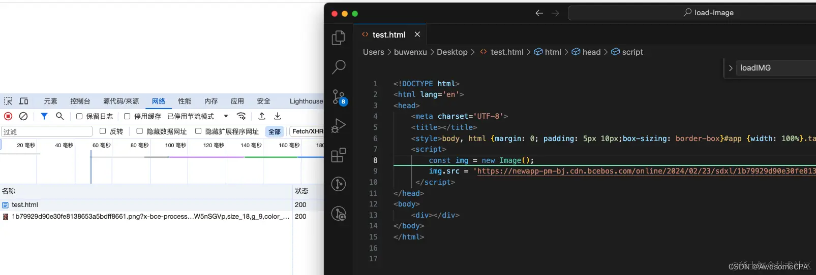The width and height of the screenshot is (816, 275).
Task: Open Source Control with 8 changes badge
Action: coord(339,96)
